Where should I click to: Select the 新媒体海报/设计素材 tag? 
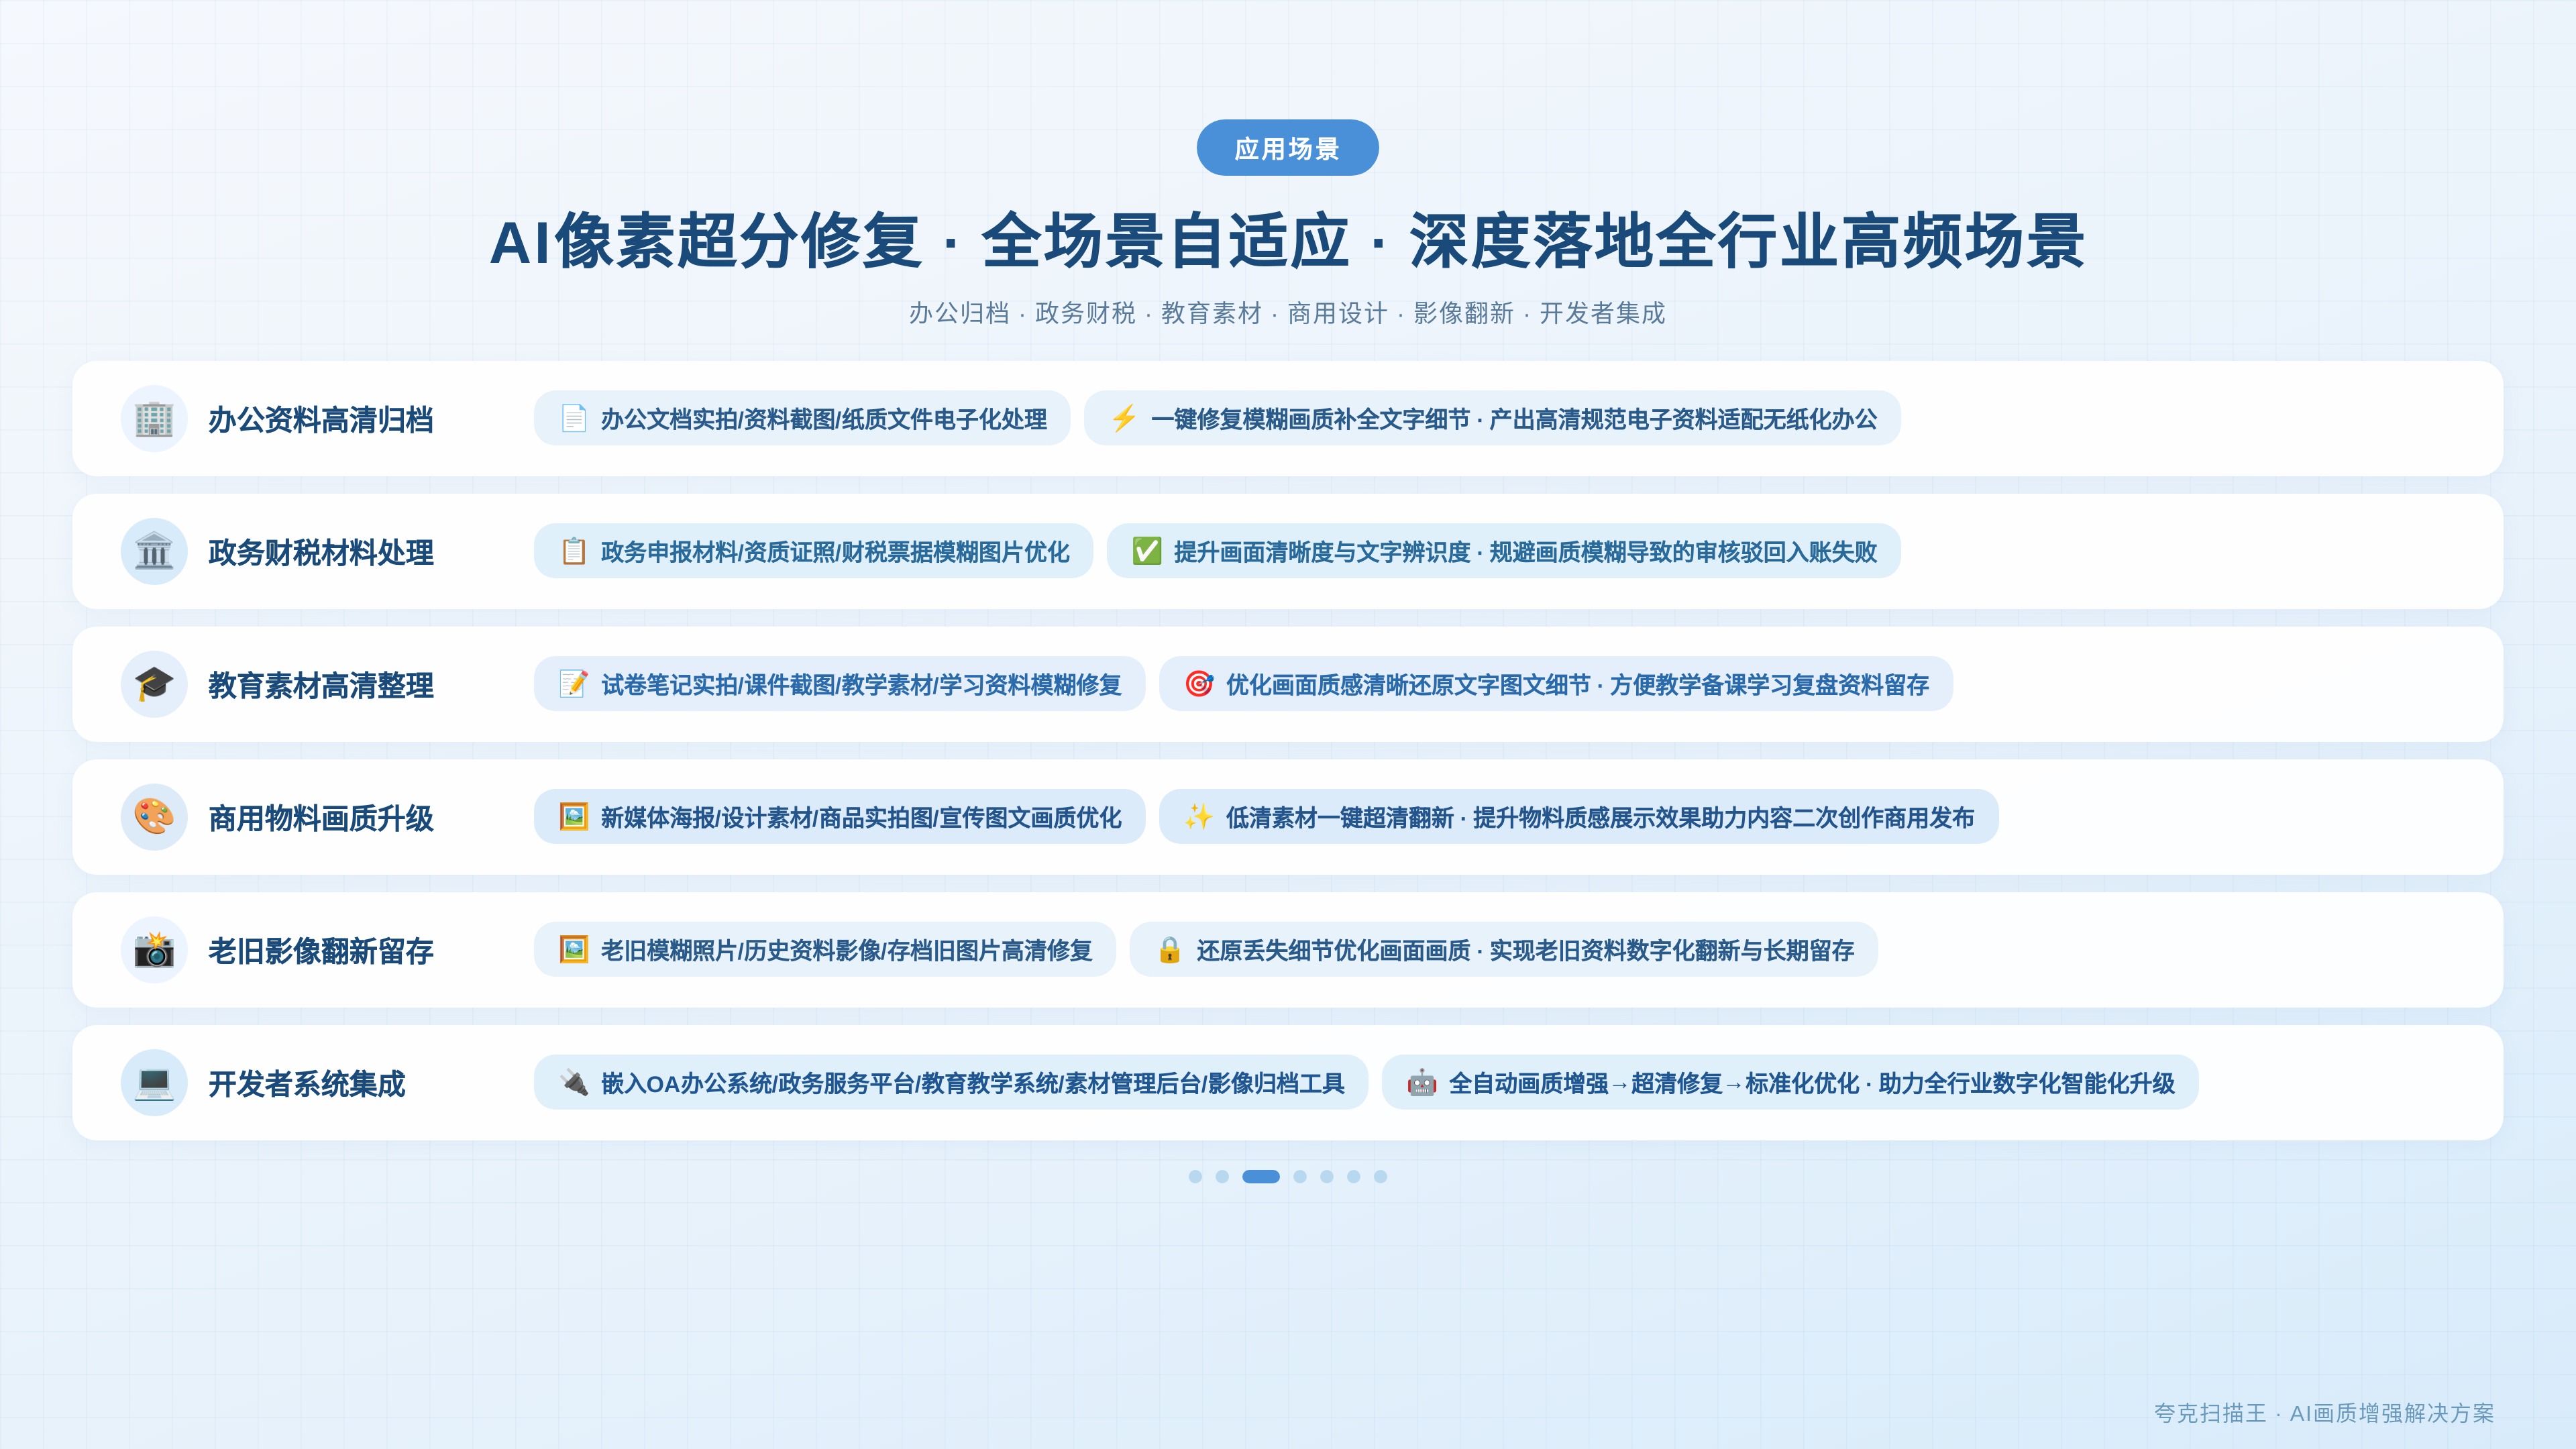839,817
